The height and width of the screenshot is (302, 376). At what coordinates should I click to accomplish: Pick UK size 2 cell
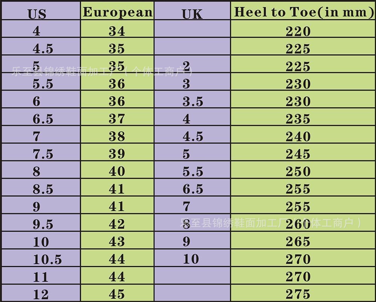pyautogui.click(x=186, y=66)
